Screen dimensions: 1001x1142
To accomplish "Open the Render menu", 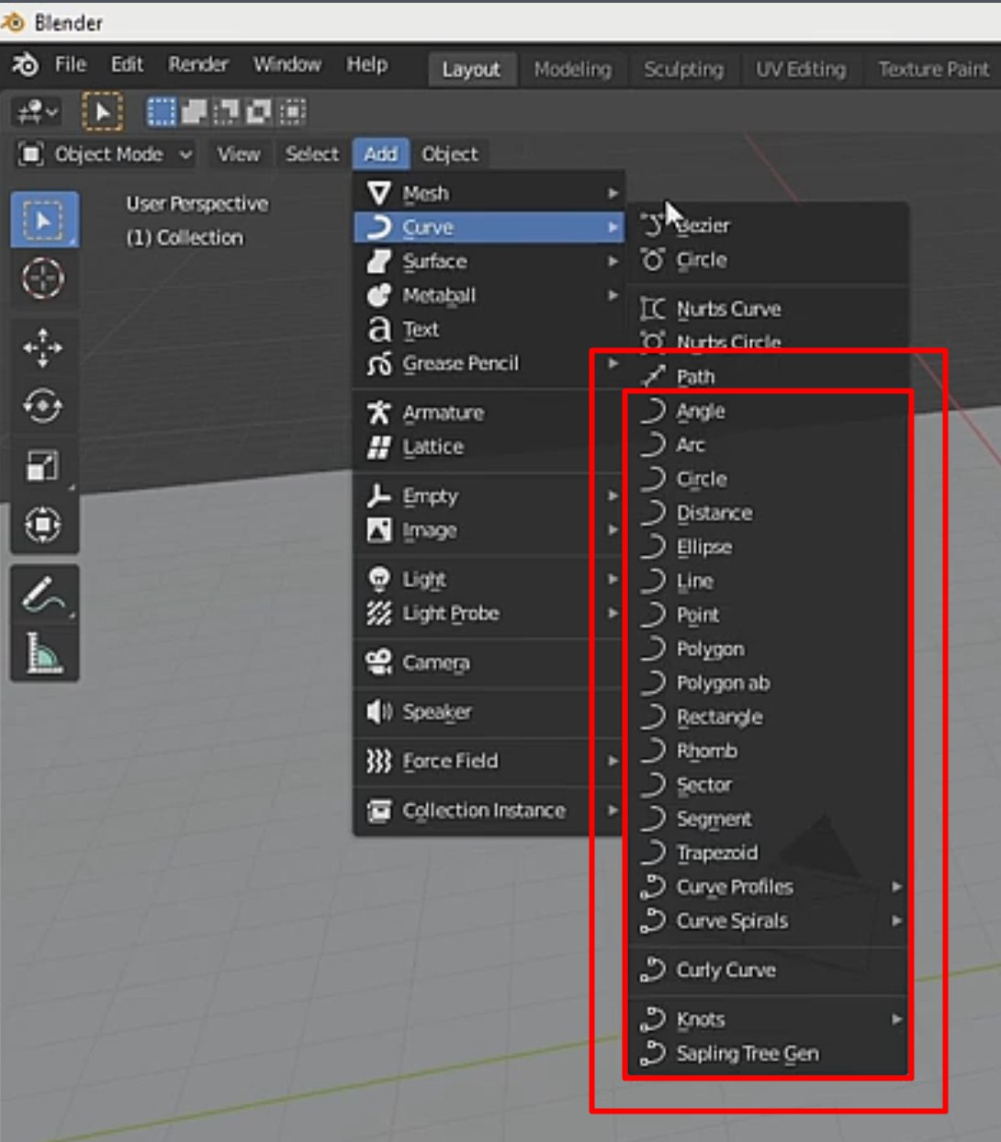I will (x=198, y=64).
